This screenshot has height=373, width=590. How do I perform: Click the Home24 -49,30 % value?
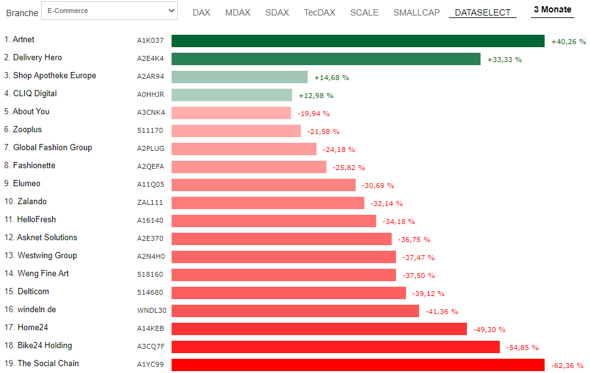click(x=489, y=330)
